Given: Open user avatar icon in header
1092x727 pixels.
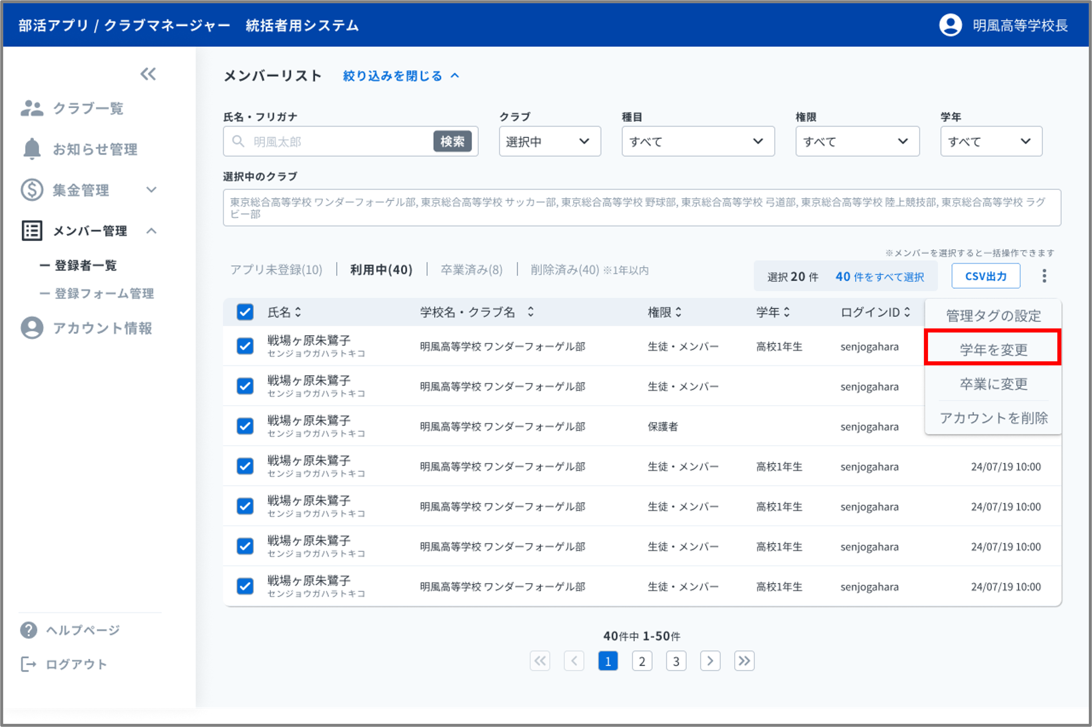Looking at the screenshot, I should [x=950, y=25].
